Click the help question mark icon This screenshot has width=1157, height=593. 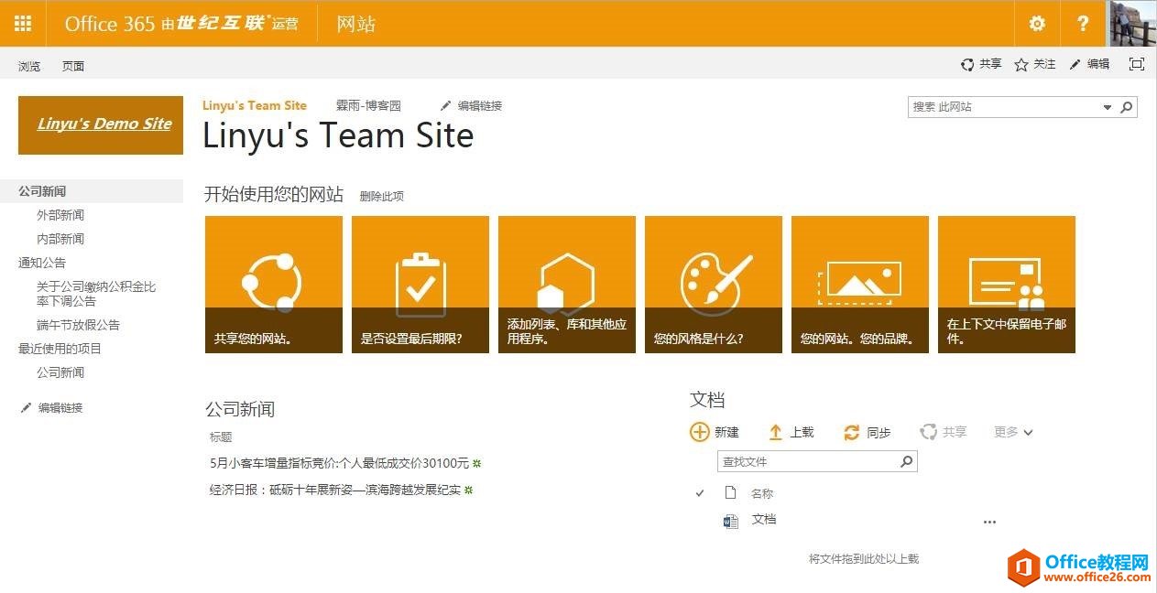1083,24
